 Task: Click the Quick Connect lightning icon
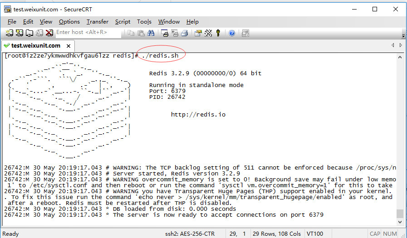coord(20,33)
